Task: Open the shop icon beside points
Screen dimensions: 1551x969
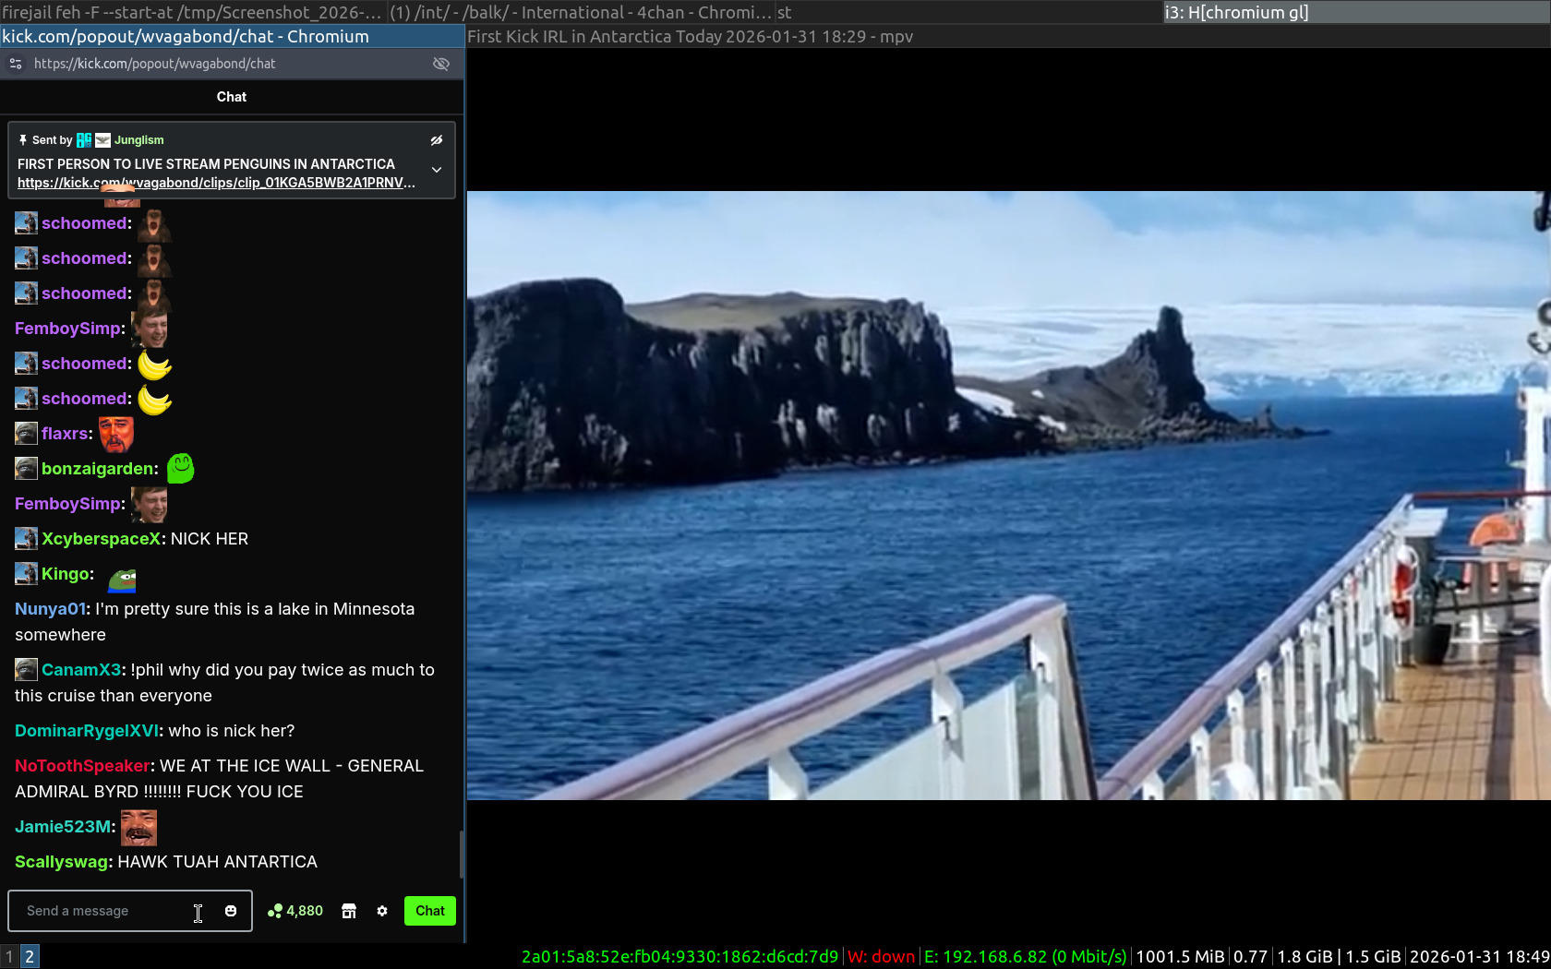Action: [349, 911]
